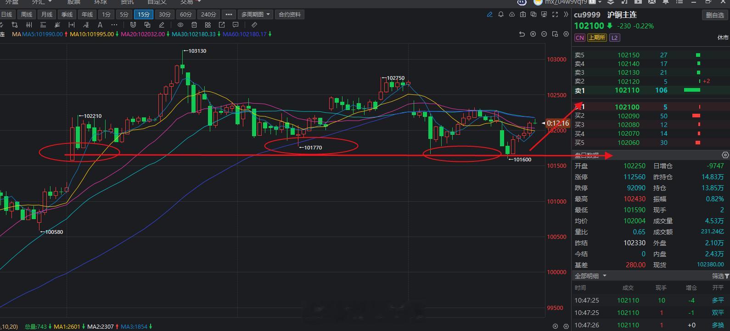Open the drawing layout grid icon

(x=208, y=25)
